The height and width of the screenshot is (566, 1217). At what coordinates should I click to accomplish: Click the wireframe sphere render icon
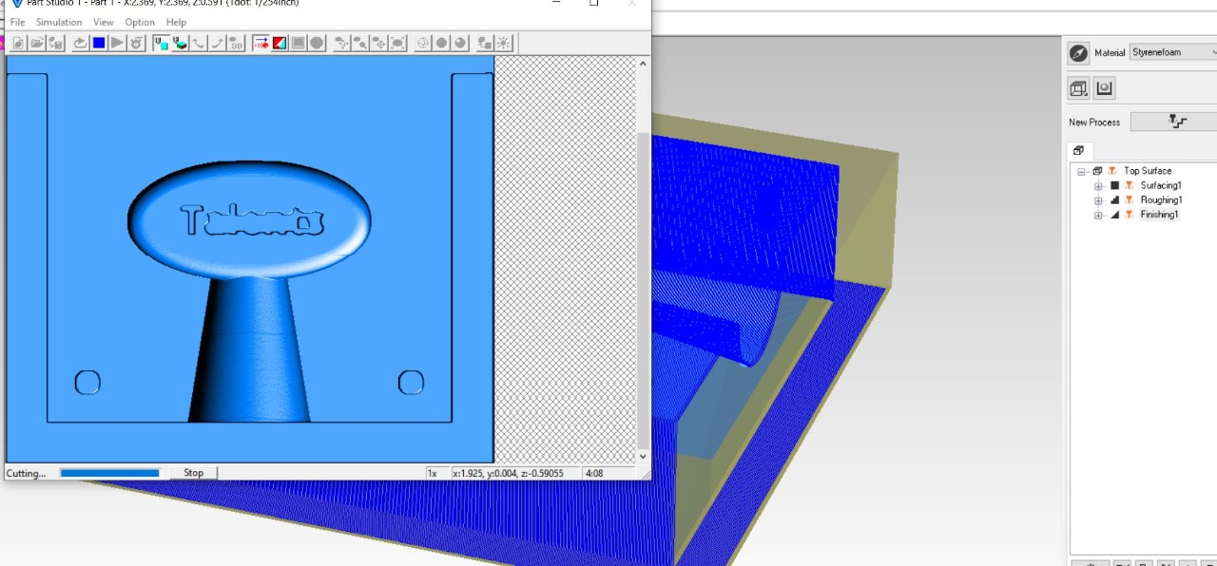click(423, 43)
